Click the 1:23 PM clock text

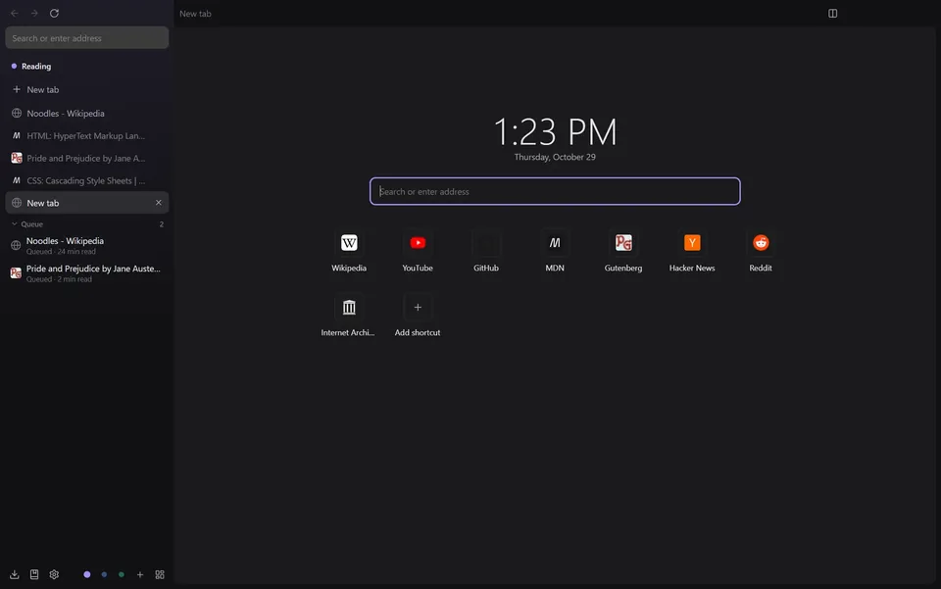555,132
